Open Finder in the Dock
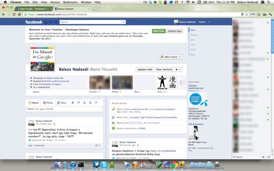 (x=58, y=165)
